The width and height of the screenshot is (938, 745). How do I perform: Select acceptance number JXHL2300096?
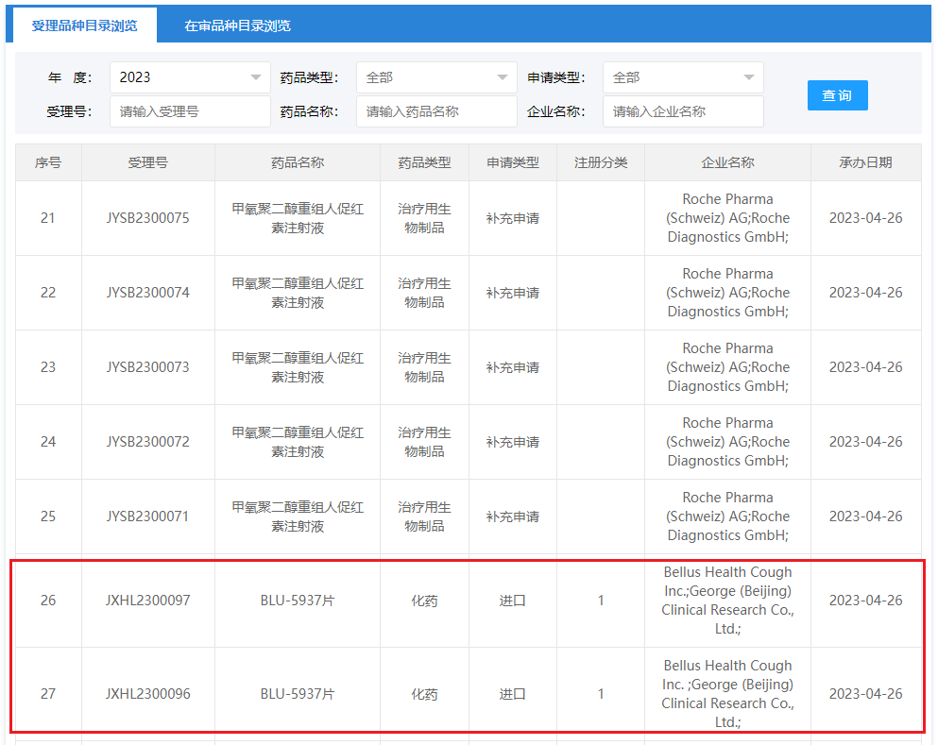(147, 694)
